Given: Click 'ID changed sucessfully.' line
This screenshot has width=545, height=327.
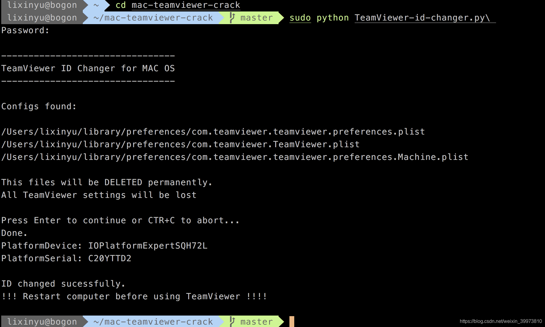Looking at the screenshot, I should pyautogui.click(x=63, y=284).
